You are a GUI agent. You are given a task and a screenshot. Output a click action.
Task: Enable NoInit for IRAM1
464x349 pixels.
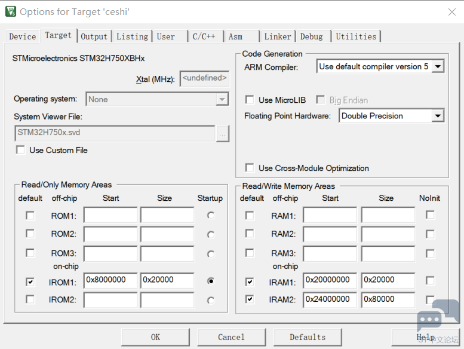tap(430, 280)
